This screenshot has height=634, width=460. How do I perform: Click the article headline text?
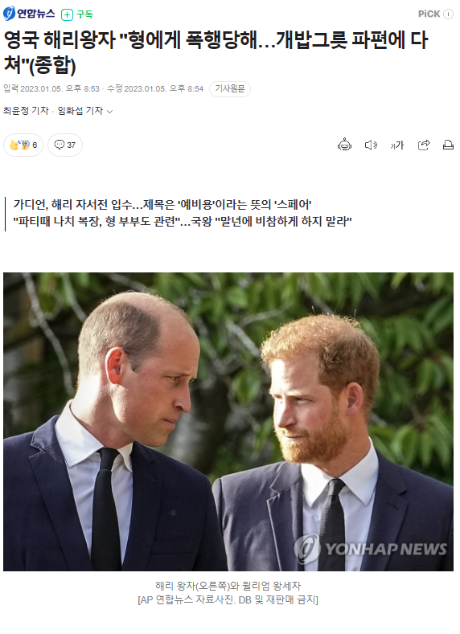[216, 52]
